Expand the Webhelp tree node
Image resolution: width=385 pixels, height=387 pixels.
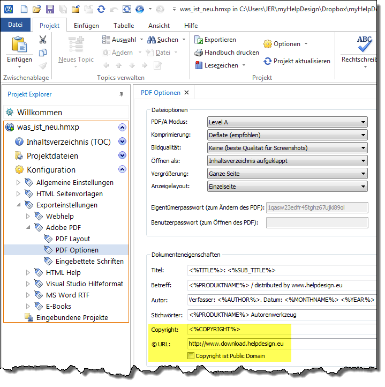coord(28,217)
